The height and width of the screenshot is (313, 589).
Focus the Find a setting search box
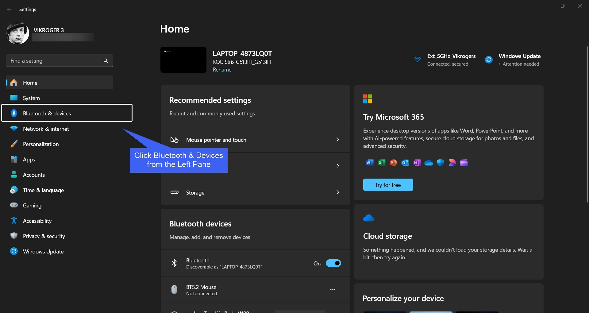(60, 61)
